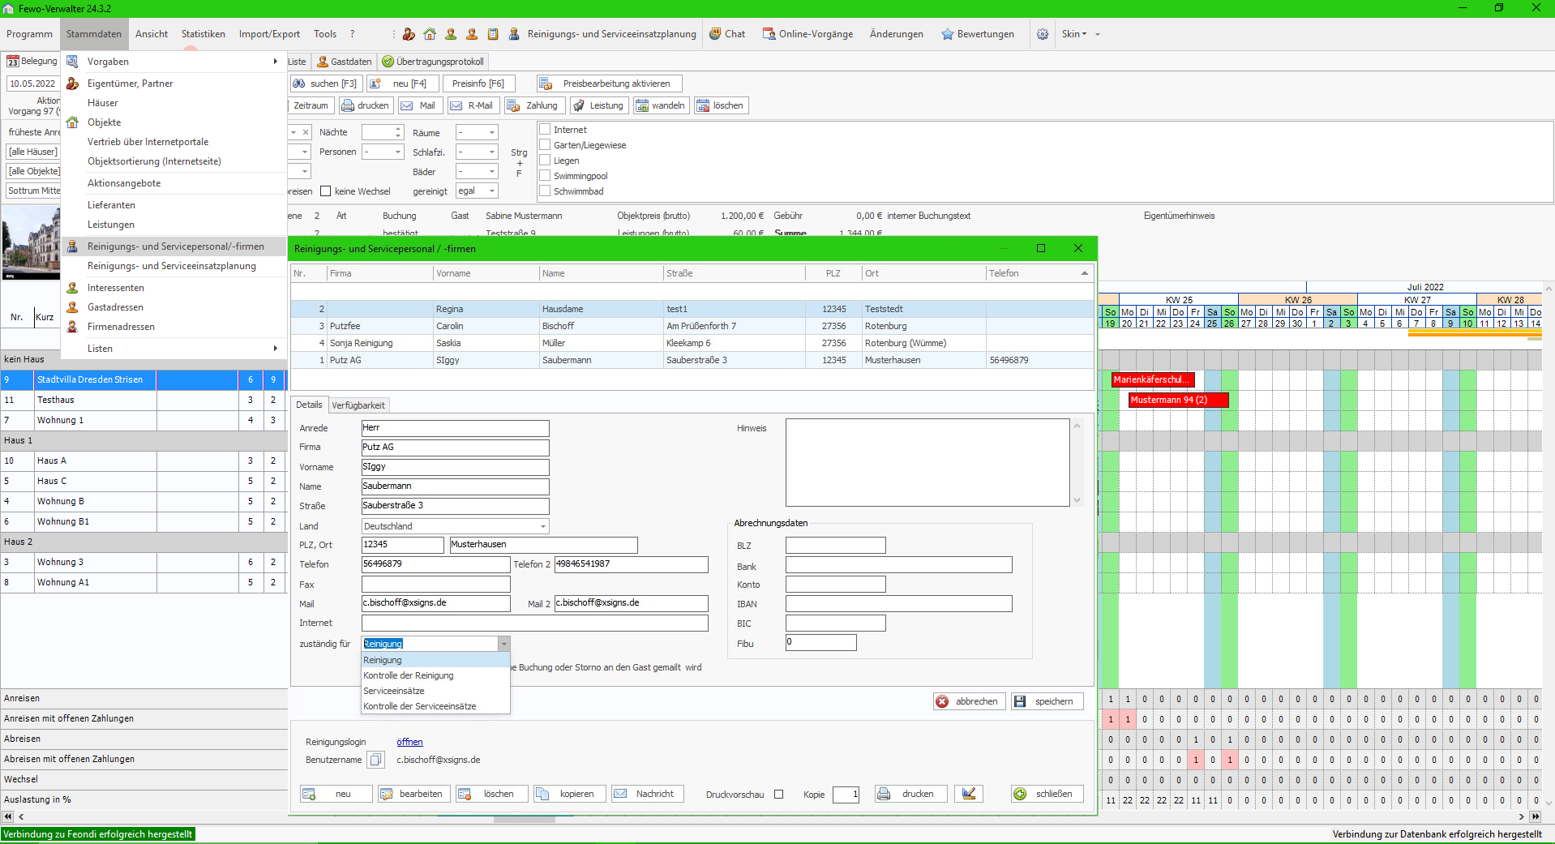Click the yellow clipboard toolbar icon

[493, 34]
